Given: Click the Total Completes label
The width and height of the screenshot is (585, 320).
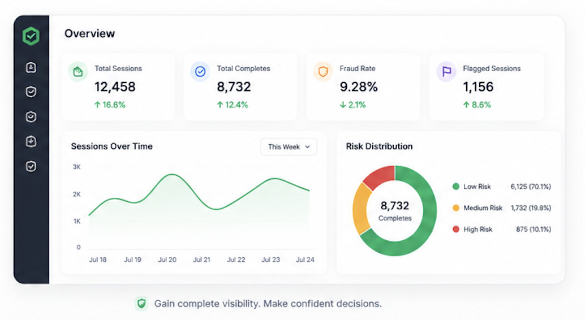Looking at the screenshot, I should pyautogui.click(x=244, y=68).
